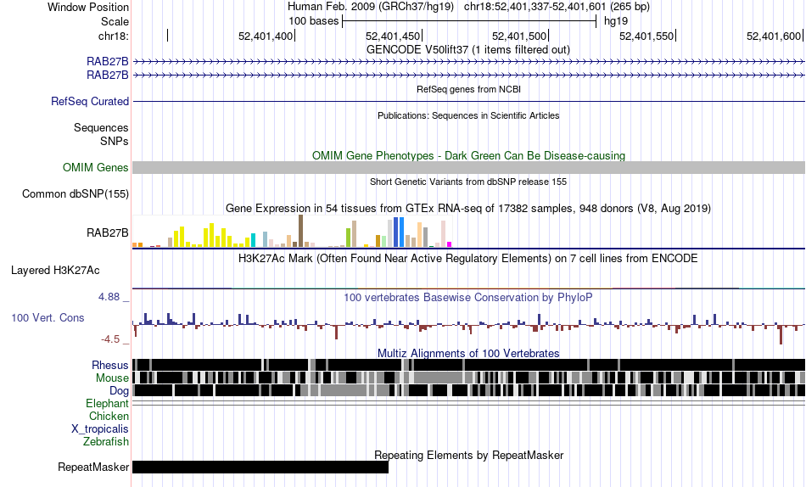Click the black RepeatMasker repeat block
806x487 pixels.
click(260, 467)
